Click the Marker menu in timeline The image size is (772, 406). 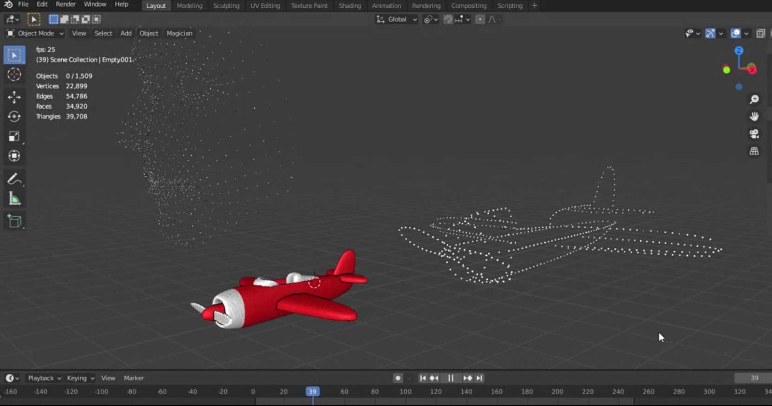[x=134, y=378]
